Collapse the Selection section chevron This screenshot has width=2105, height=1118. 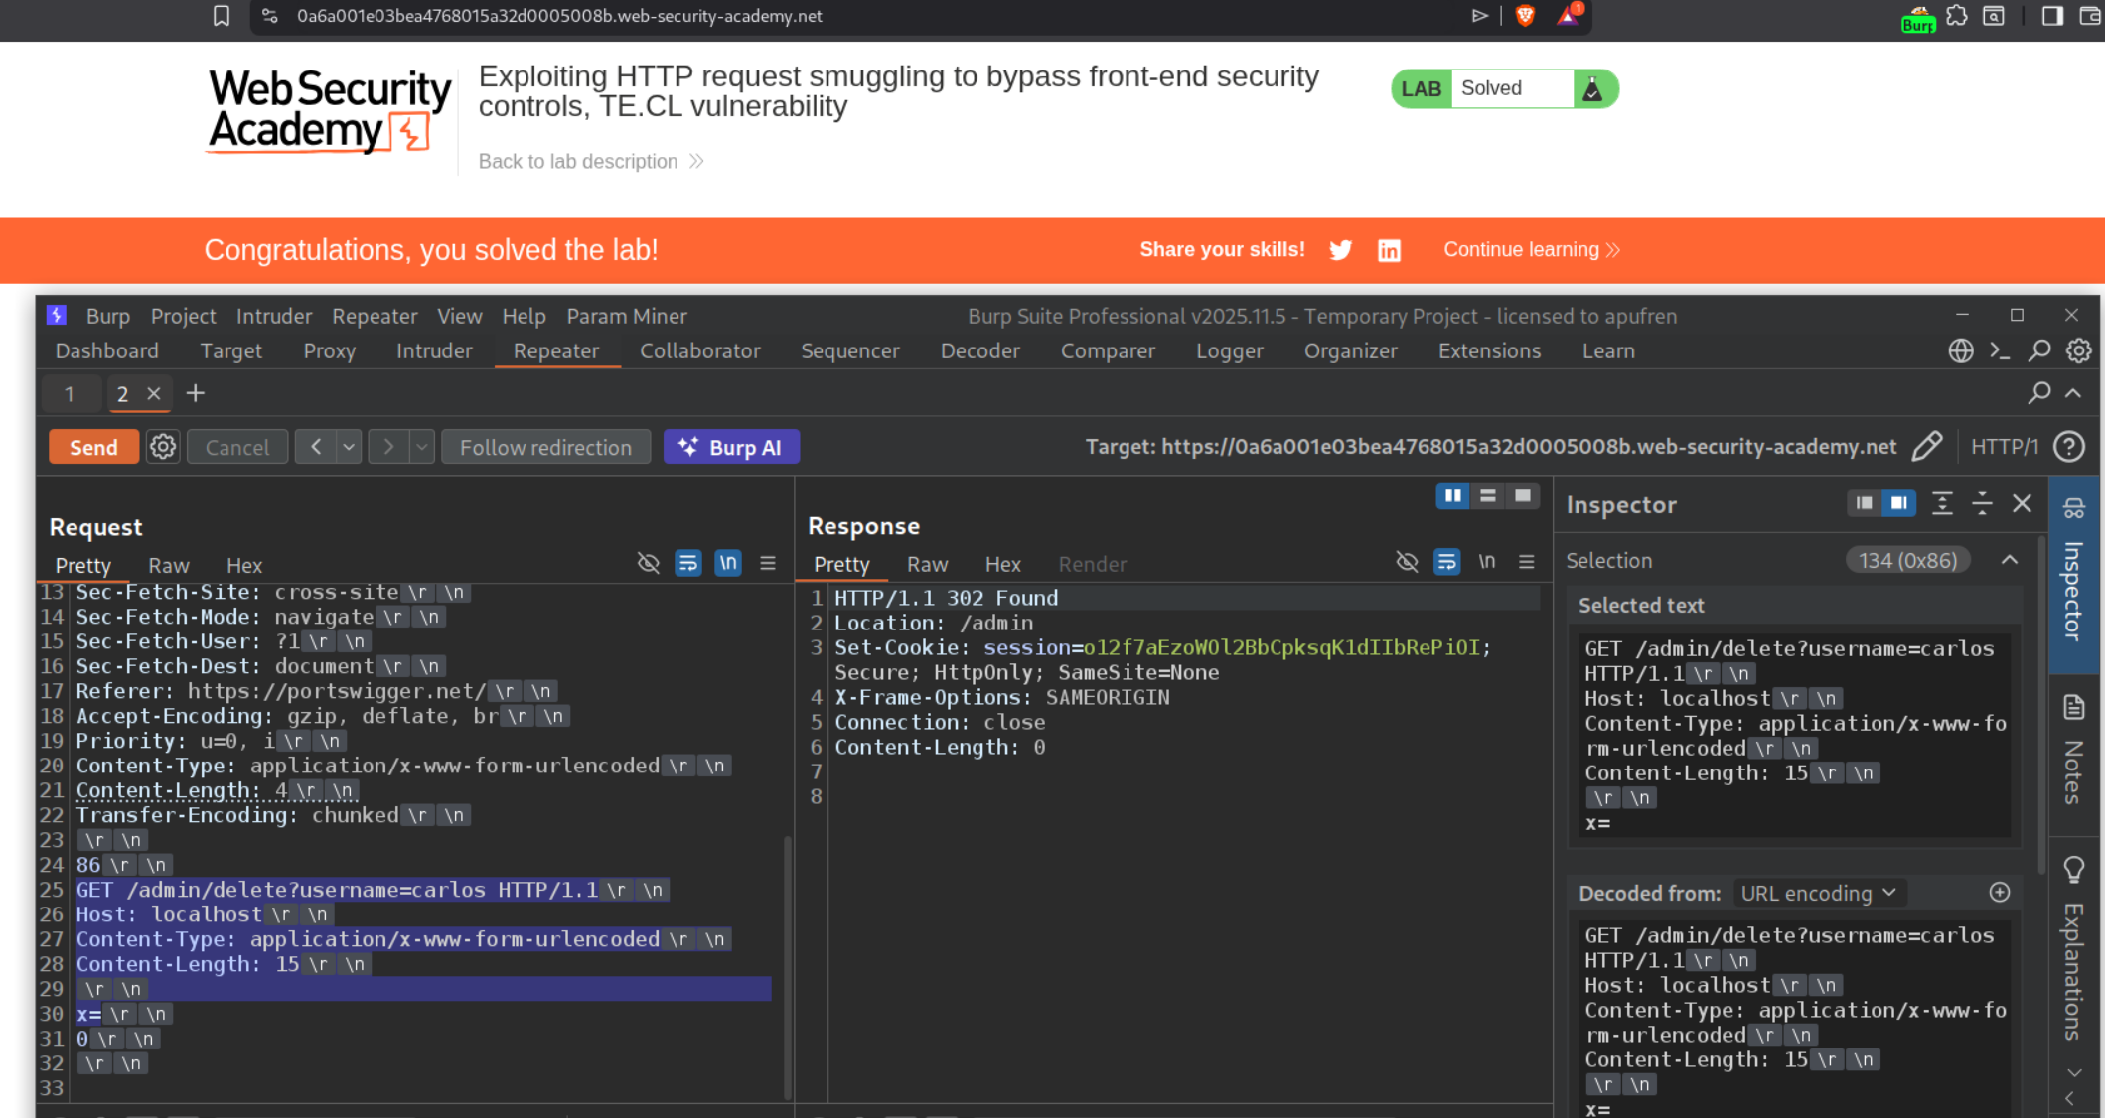pos(2010,561)
